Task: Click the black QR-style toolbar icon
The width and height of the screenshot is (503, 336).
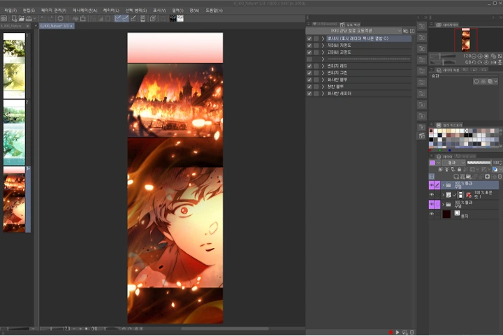Action: [173, 19]
